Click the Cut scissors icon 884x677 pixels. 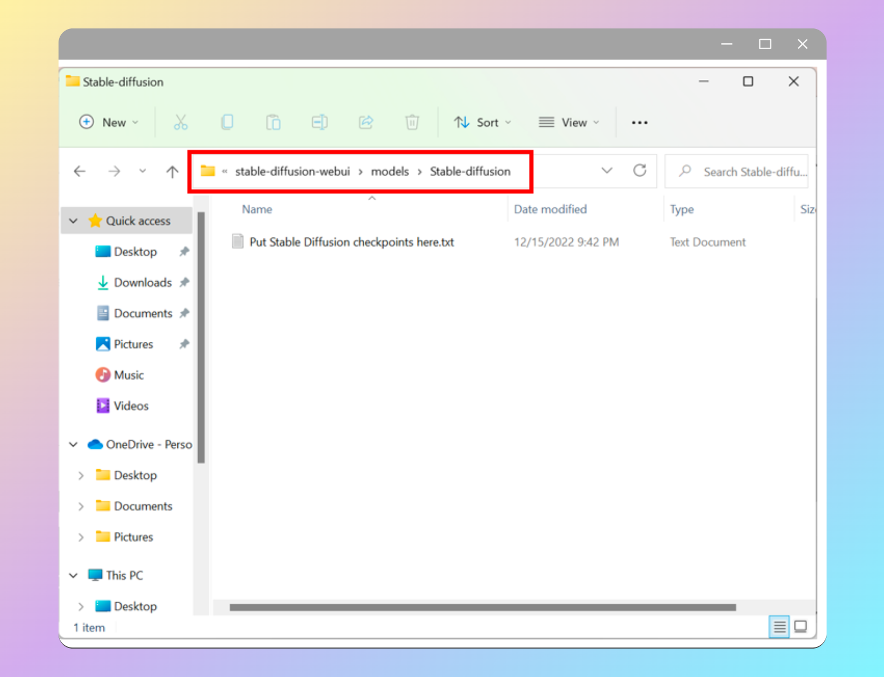coord(181,122)
